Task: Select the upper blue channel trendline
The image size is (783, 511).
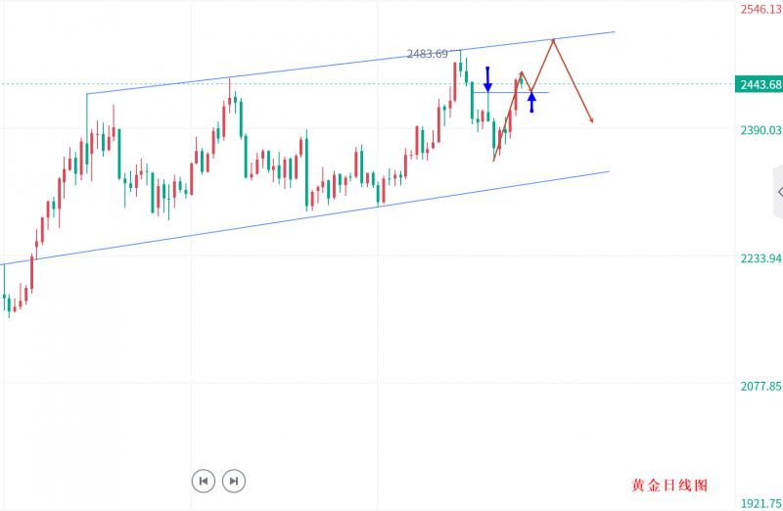Action: pos(343,64)
